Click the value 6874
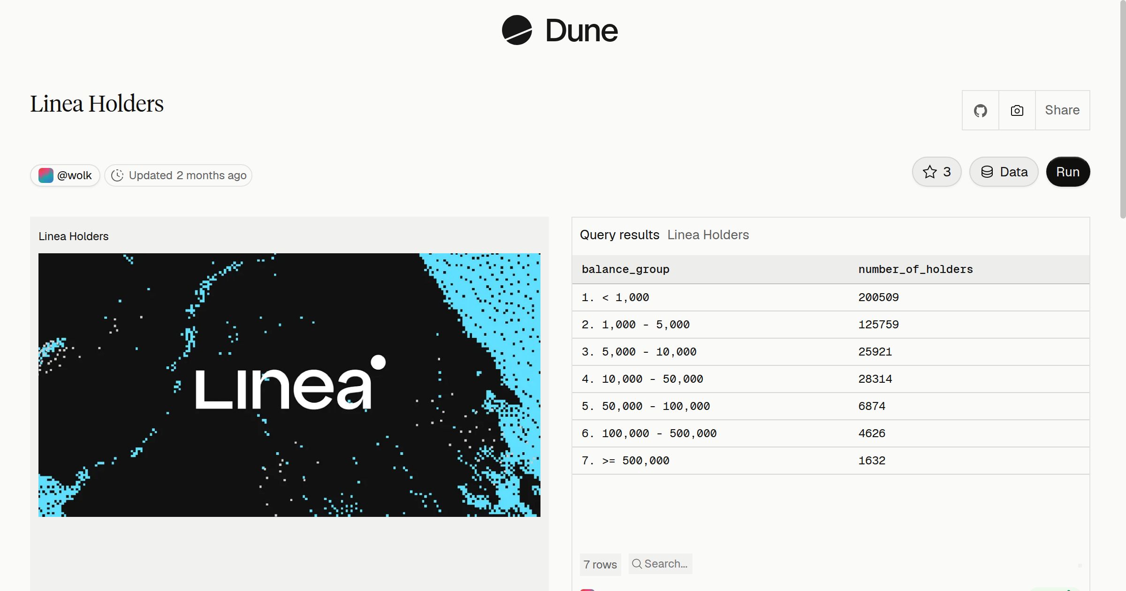1126x591 pixels. pyautogui.click(x=872, y=406)
